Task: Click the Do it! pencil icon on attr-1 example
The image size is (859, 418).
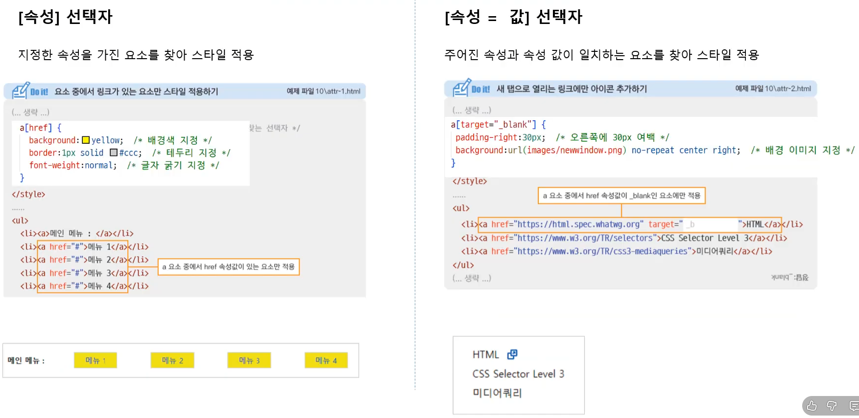Action: click(21, 91)
